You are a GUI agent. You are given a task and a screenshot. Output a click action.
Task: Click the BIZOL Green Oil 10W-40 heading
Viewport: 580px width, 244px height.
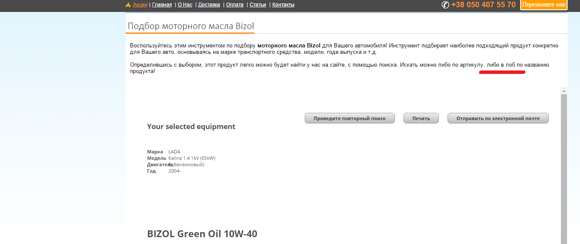[x=202, y=234]
